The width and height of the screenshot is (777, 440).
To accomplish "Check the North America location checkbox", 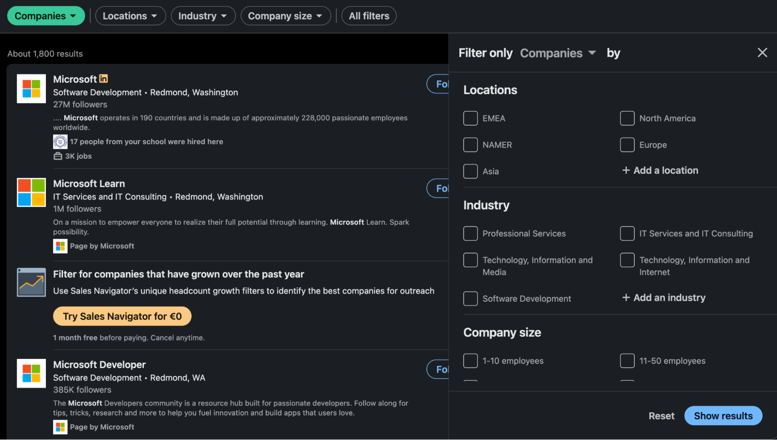I will click(x=627, y=118).
